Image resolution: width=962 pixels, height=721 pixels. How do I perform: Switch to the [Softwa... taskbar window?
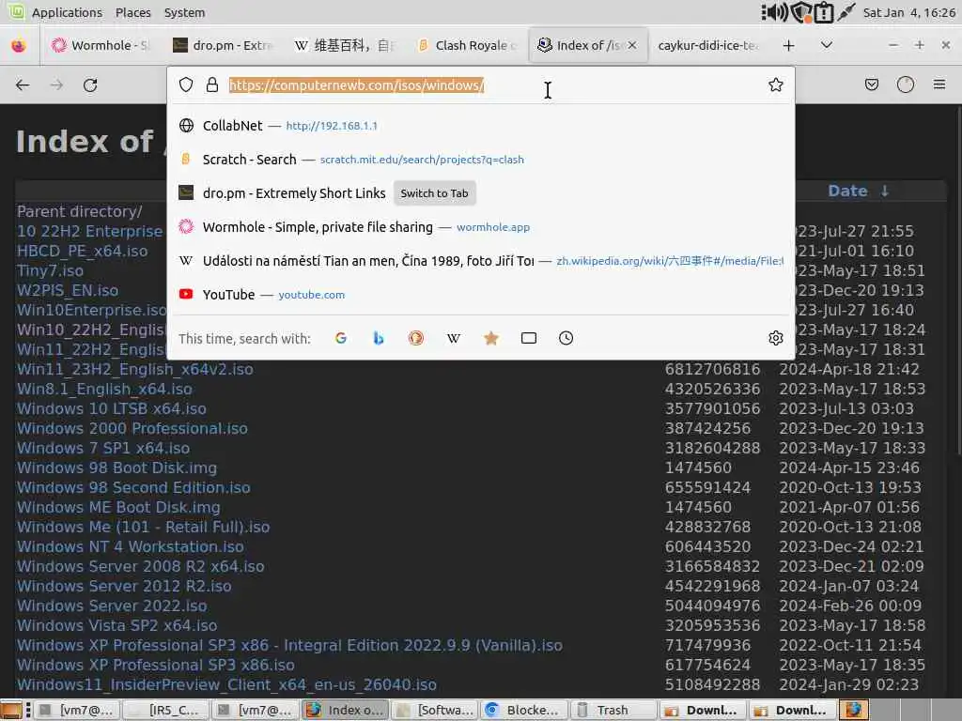click(436, 710)
